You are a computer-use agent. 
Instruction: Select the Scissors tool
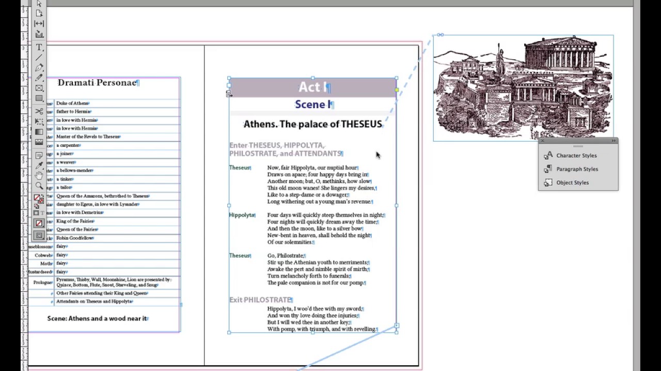[39, 111]
